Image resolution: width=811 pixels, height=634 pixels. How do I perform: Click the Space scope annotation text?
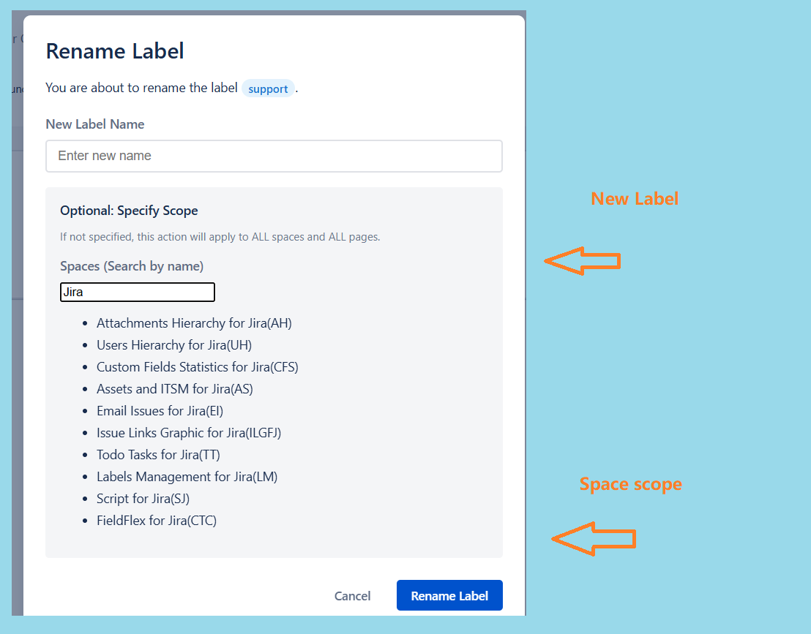point(630,483)
